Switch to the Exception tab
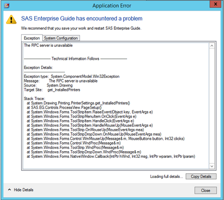The width and height of the screenshot is (224, 200). tap(32, 38)
